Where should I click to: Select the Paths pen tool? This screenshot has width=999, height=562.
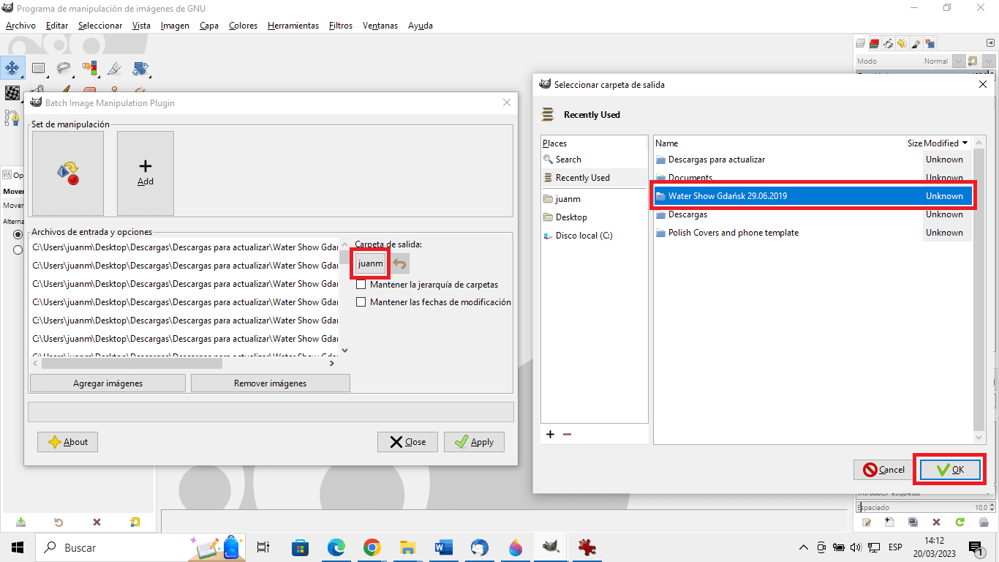coord(12,117)
